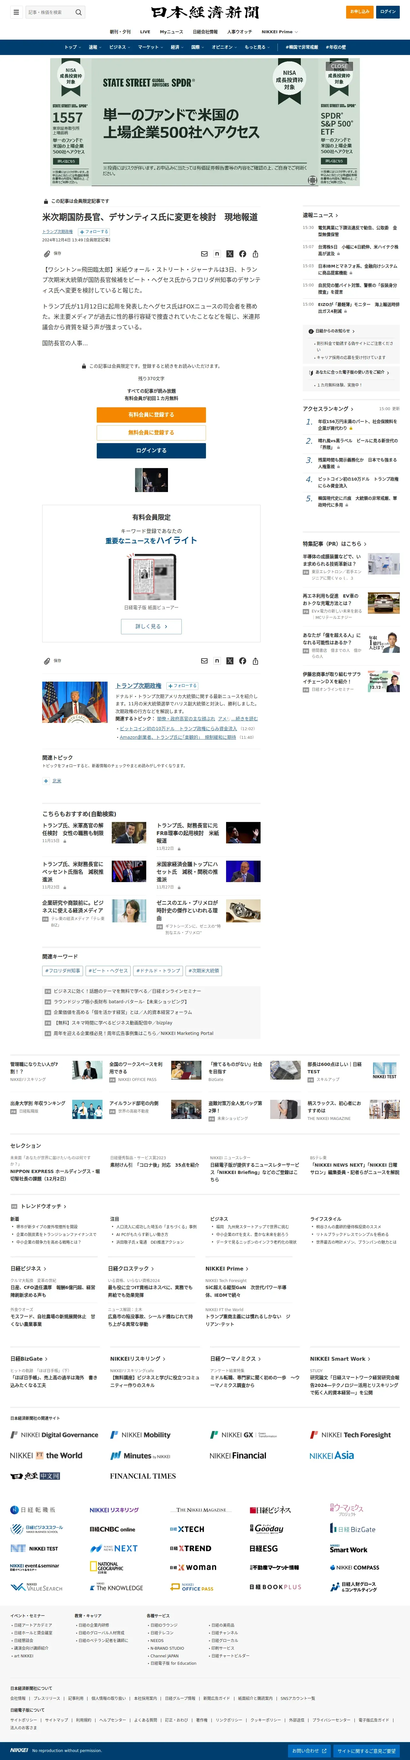Open the NIKKEI COMPASS logo
The width and height of the screenshot is (410, 1760).
[355, 1567]
